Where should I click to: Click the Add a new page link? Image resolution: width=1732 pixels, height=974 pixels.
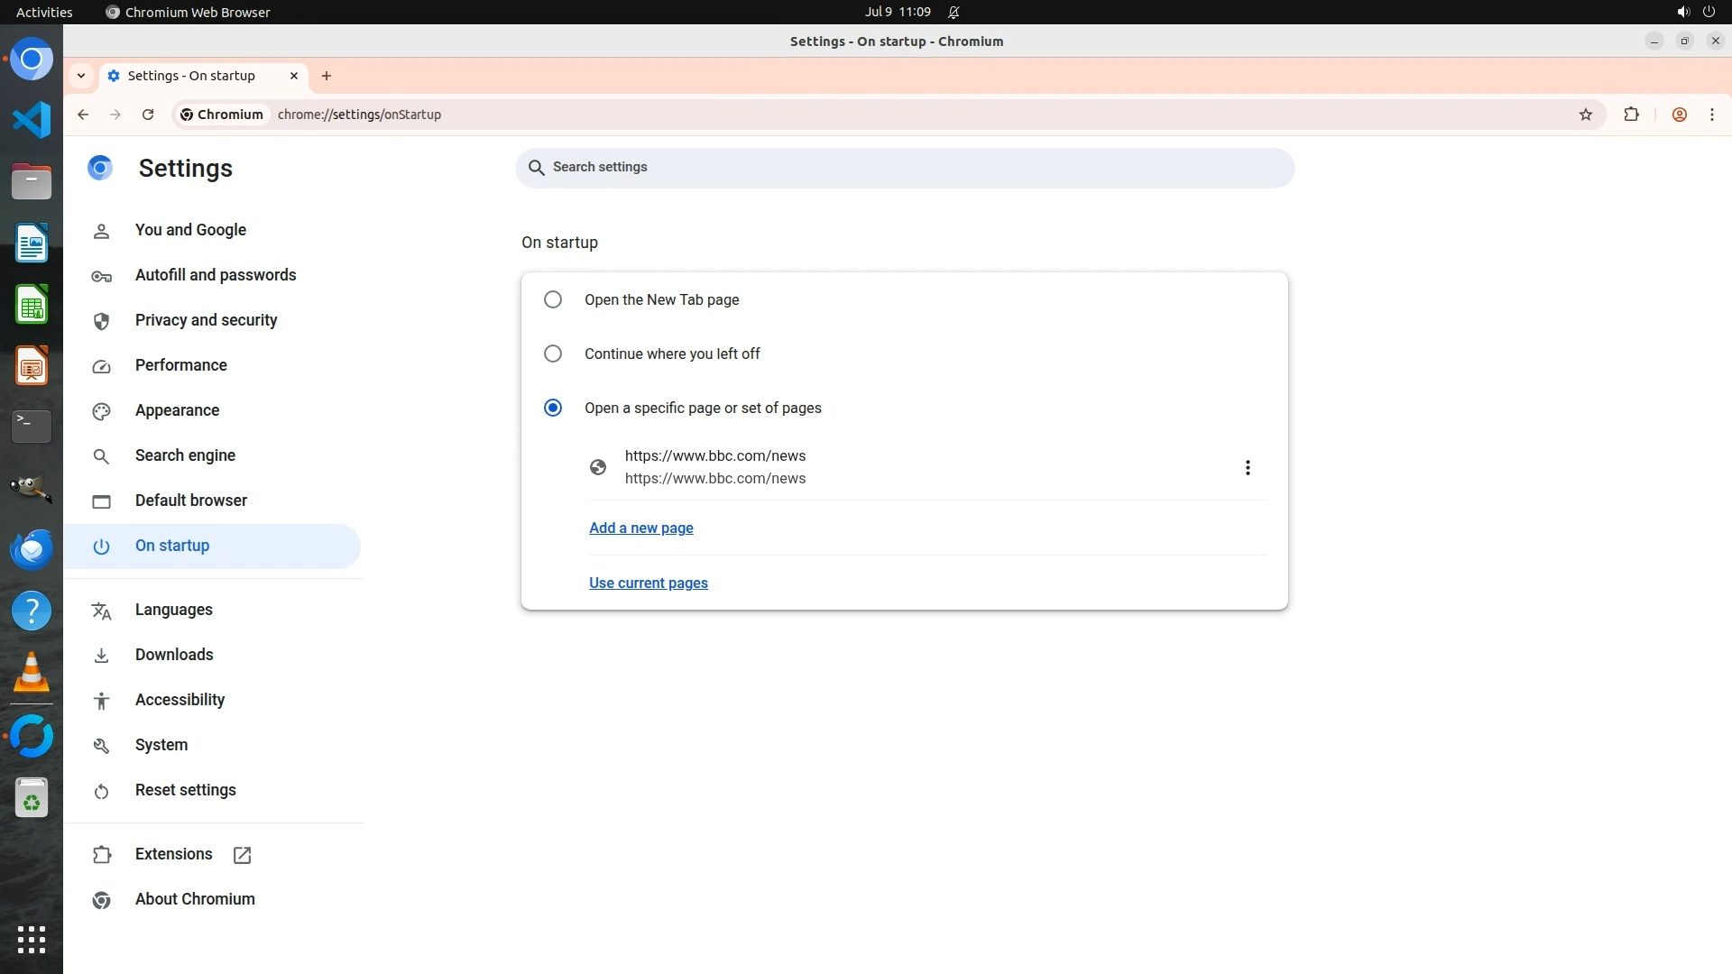coord(640,528)
